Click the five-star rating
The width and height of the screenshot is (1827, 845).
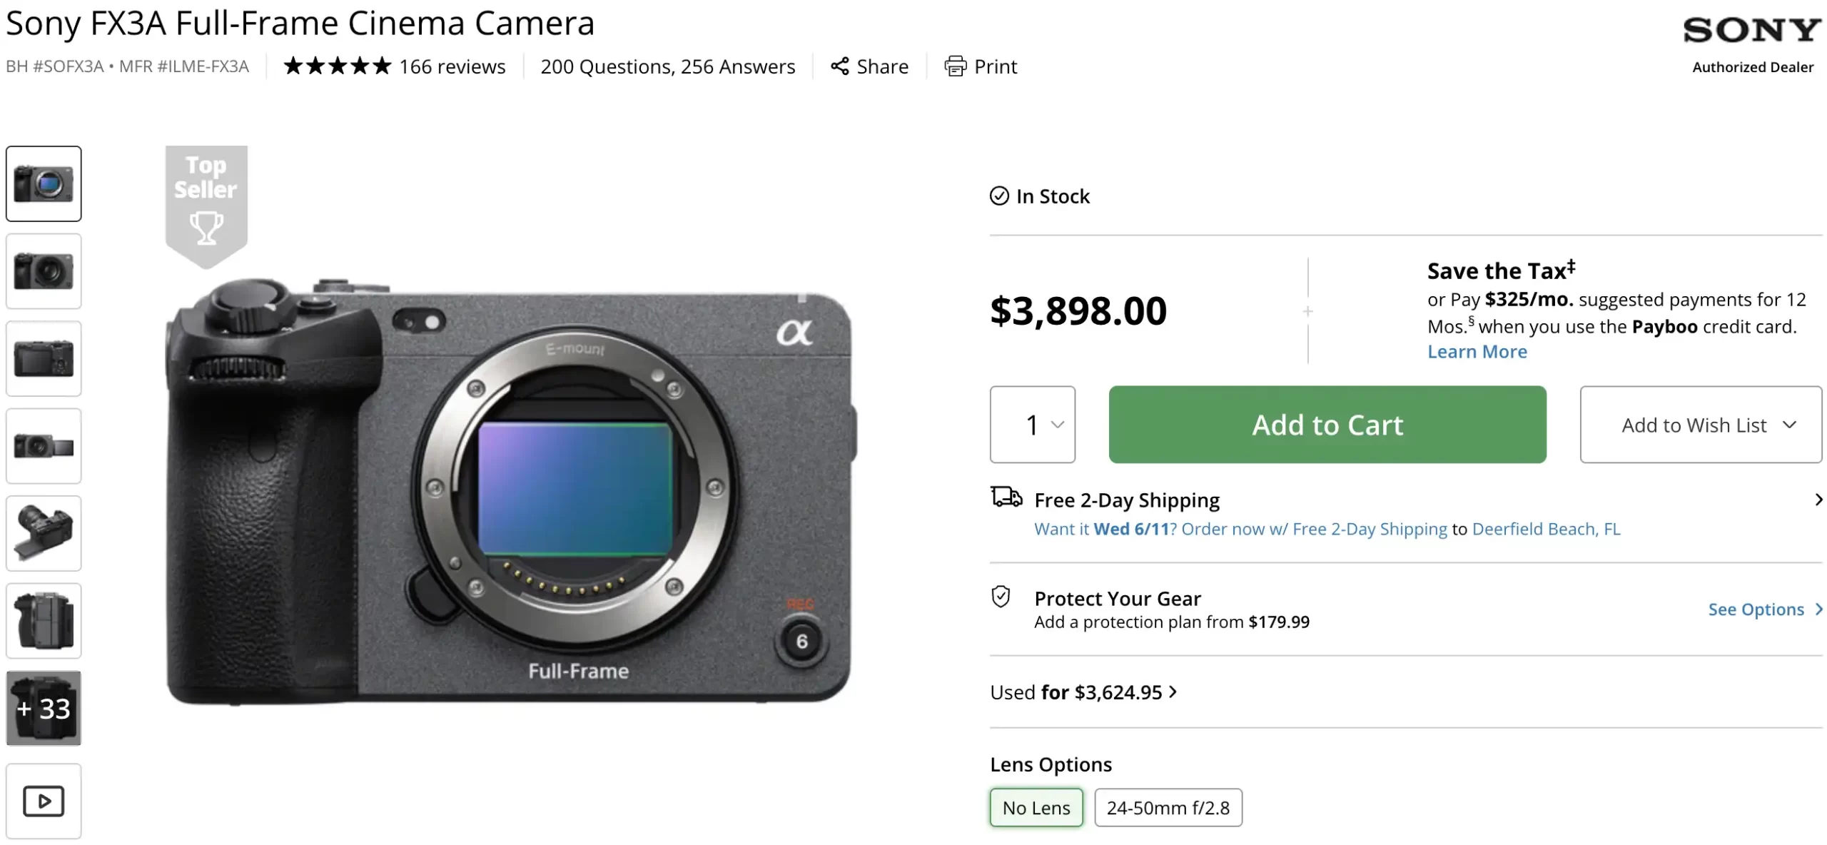point(338,66)
